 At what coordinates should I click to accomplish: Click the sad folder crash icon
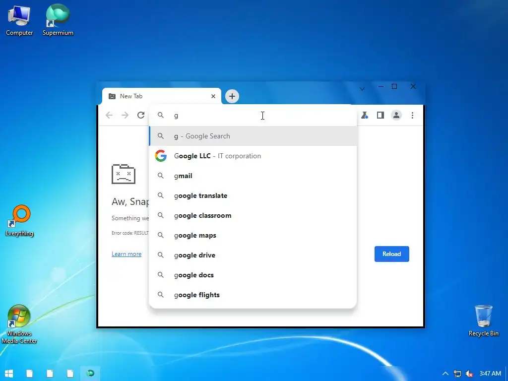[124, 174]
